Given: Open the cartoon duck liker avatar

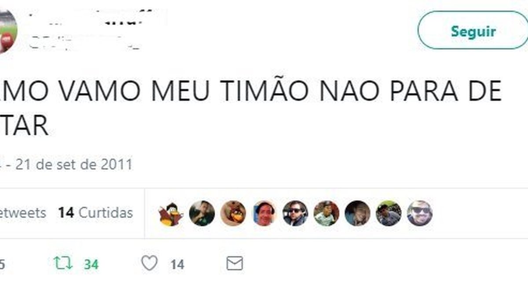Looking at the screenshot, I should [171, 213].
